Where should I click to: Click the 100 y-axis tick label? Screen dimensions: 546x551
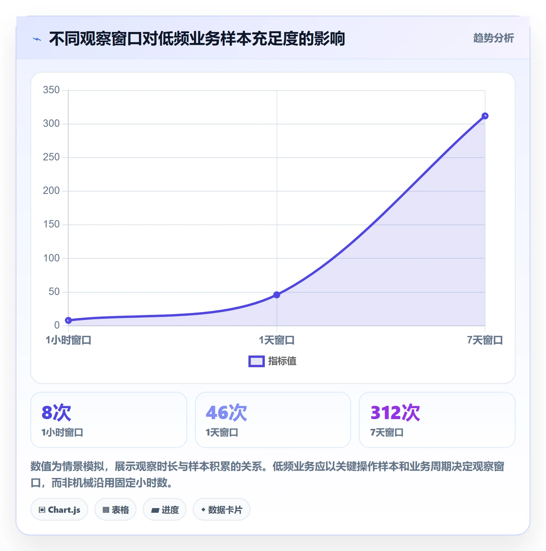[51, 258]
